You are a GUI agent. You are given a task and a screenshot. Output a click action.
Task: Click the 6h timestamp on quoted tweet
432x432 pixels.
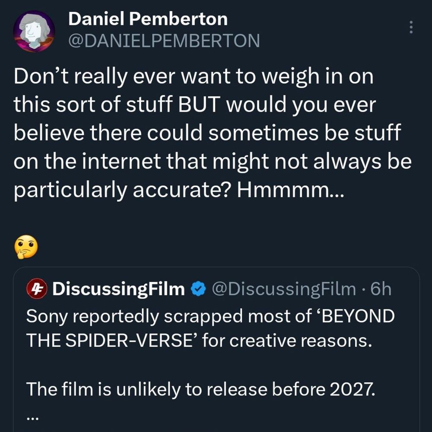pos(381,289)
